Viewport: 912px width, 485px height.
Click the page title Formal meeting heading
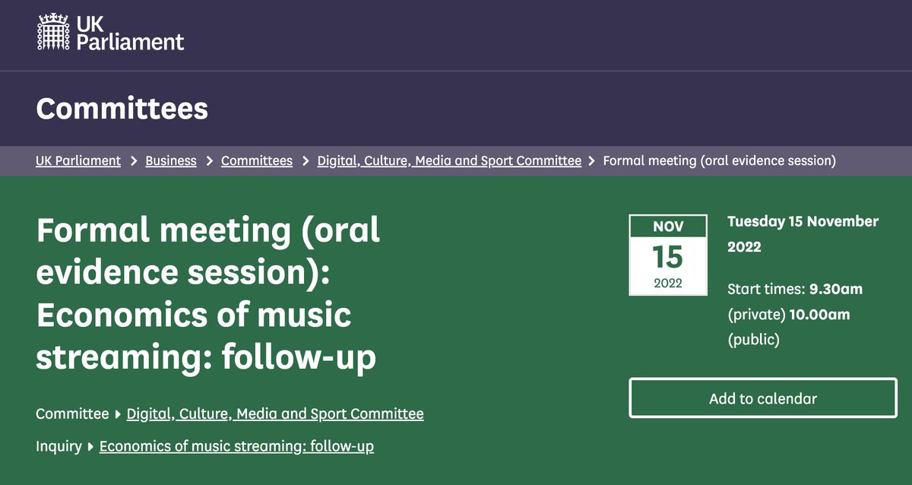click(x=208, y=294)
